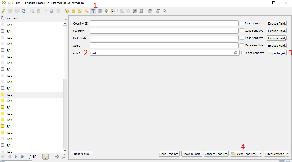Click the save edits icon
Viewport: 292px width, 162px height.
point(17,11)
